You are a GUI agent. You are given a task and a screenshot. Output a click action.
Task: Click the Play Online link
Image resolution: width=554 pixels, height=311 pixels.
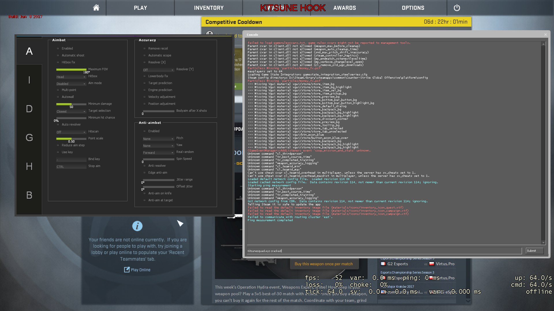141,270
